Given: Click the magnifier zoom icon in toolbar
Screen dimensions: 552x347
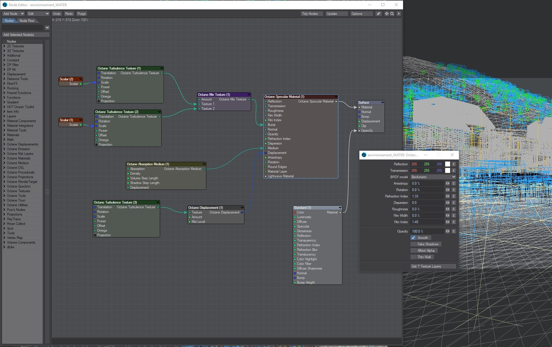Looking at the screenshot, I should pyautogui.click(x=392, y=14).
